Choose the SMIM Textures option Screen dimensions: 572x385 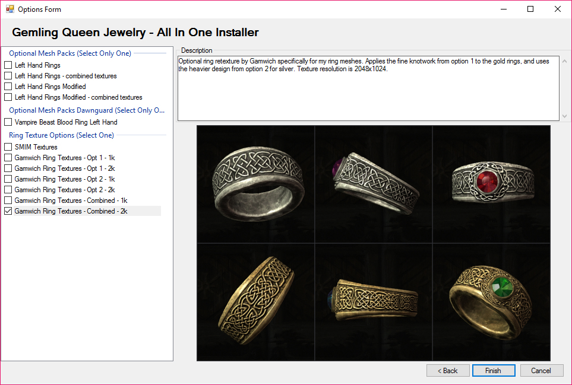click(8, 147)
